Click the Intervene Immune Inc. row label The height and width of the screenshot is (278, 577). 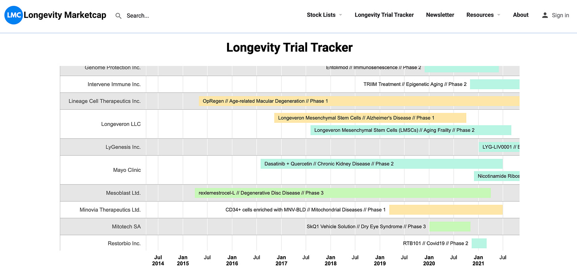coord(114,84)
